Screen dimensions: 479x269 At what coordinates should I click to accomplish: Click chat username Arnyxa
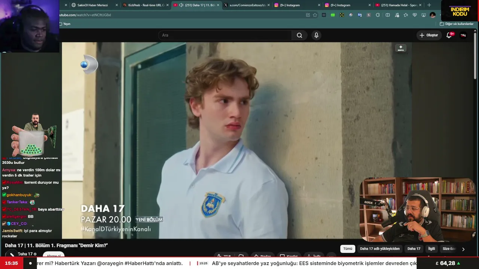(x=9, y=170)
